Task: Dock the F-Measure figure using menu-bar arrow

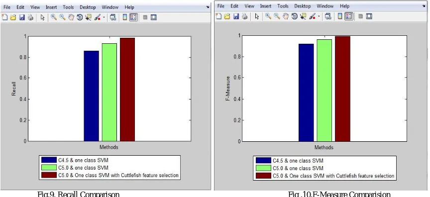Action: [424, 6]
